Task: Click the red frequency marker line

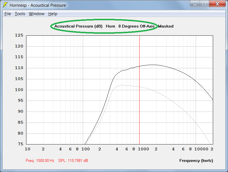Action: coord(139,90)
